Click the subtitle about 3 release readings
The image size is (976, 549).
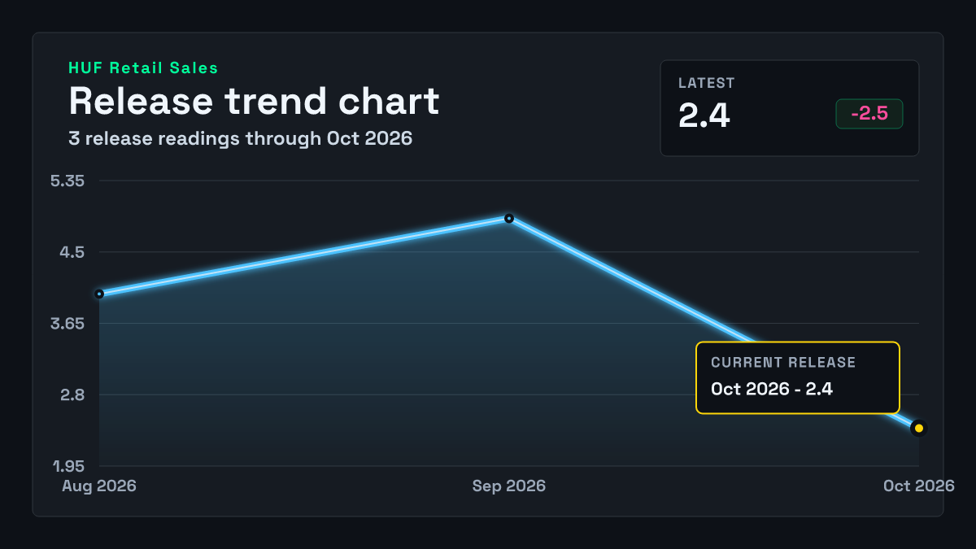coord(240,138)
